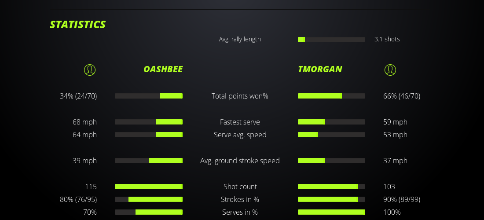Image resolution: width=484 pixels, height=220 pixels.
Task: Select the TMORGAN player name
Action: [x=320, y=70]
